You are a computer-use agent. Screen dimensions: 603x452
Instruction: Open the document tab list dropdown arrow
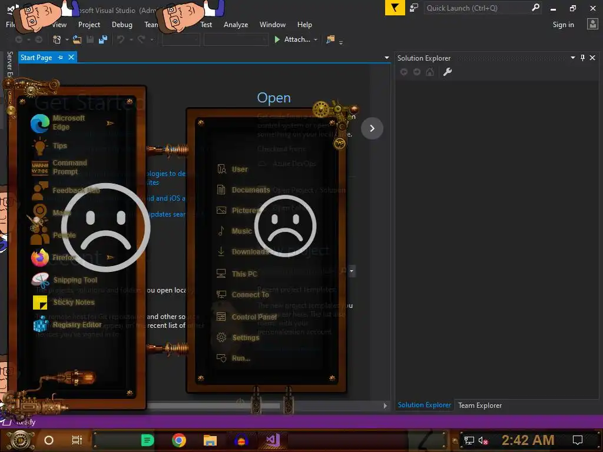click(386, 58)
